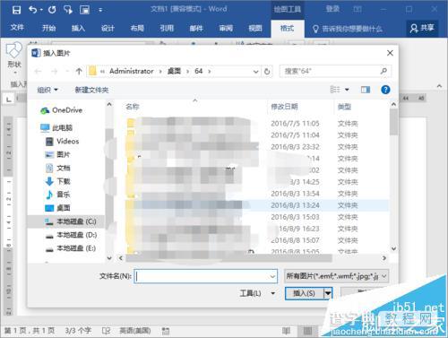Click 登录 in Word's title bar
Image resolution: width=448 pixels, height=338 pixels.
(x=332, y=9)
